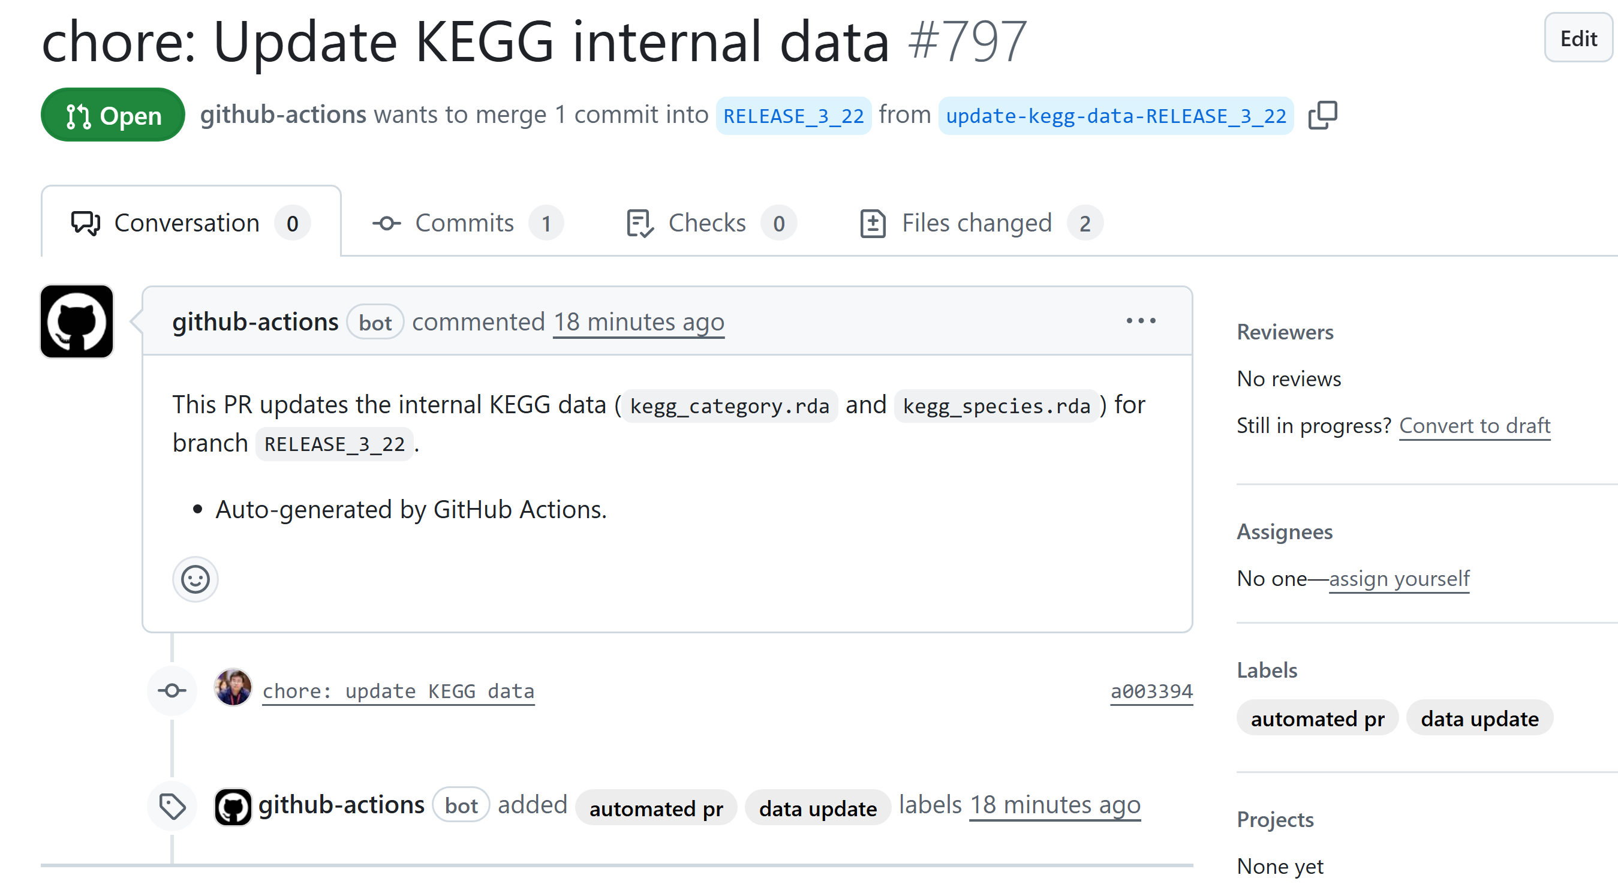Open commit hash a003394
The image size is (1618, 890).
click(1151, 691)
